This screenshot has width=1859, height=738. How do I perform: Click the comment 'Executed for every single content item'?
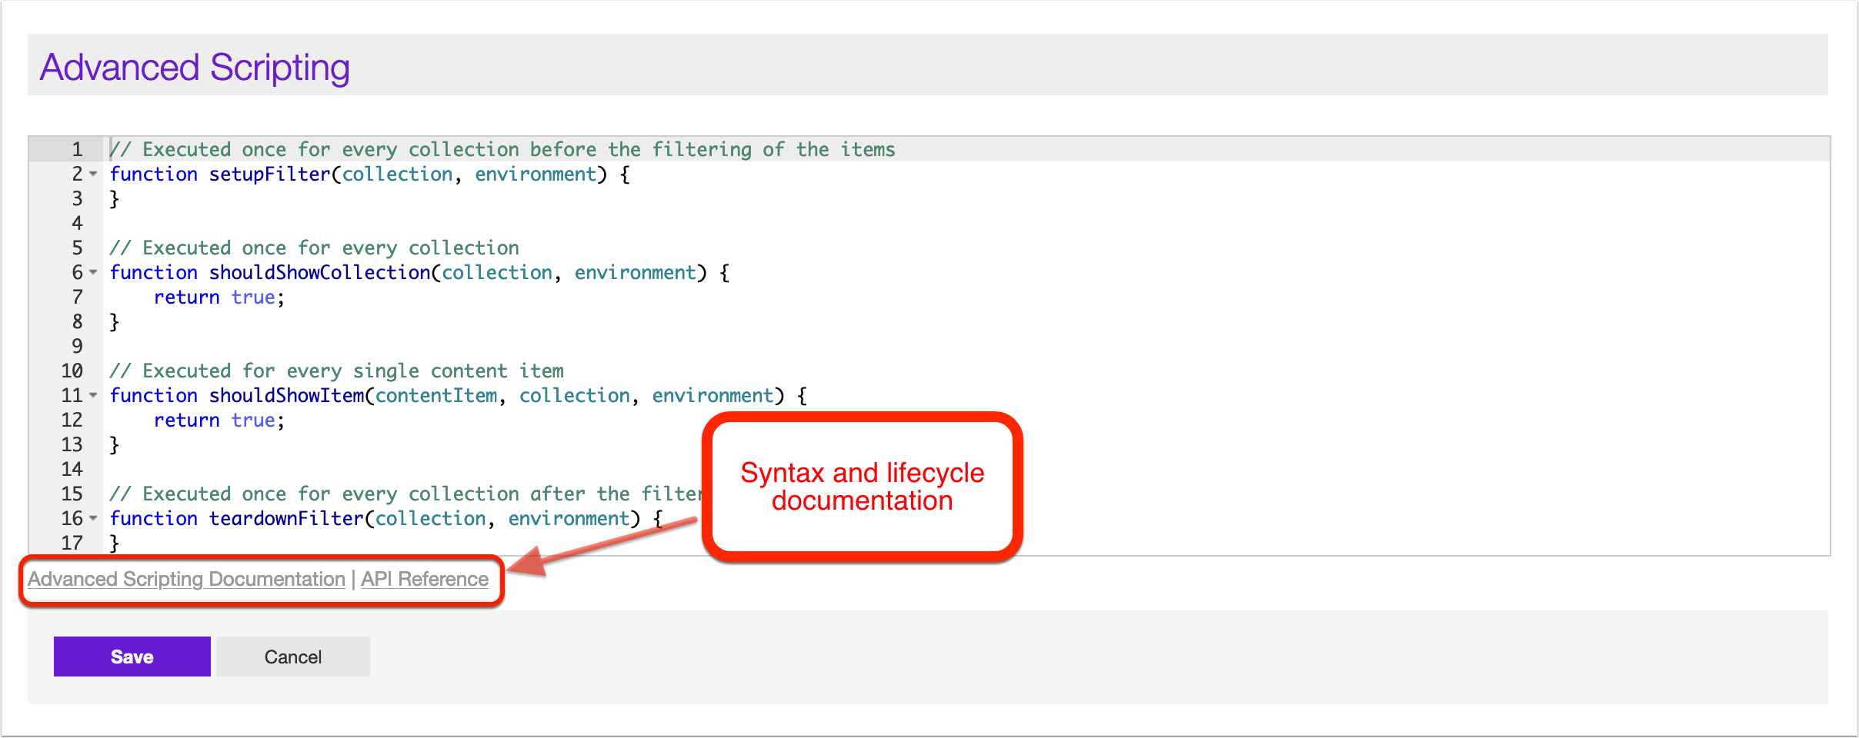pyautogui.click(x=337, y=371)
